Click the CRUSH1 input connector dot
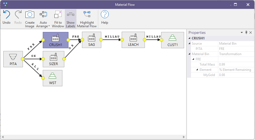 [x=43, y=40]
